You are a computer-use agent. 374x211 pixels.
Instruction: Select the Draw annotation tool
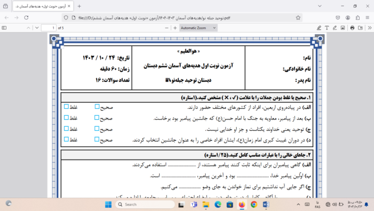pos(334,28)
